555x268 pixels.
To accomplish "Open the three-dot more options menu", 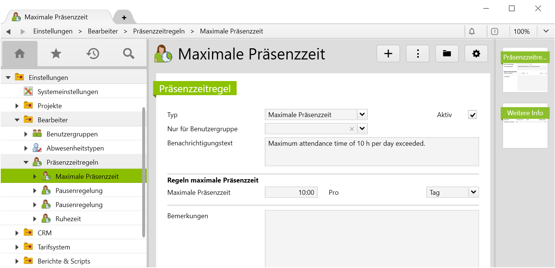I will tap(418, 54).
